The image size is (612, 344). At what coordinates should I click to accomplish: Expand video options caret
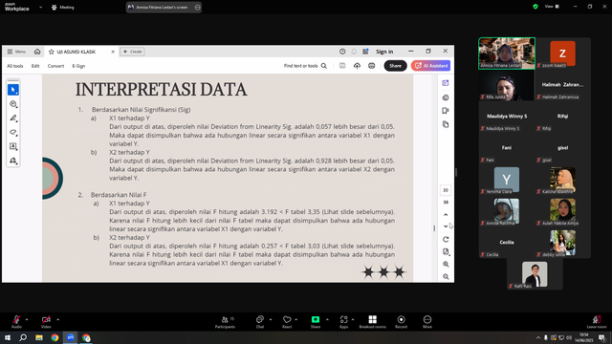click(x=57, y=319)
